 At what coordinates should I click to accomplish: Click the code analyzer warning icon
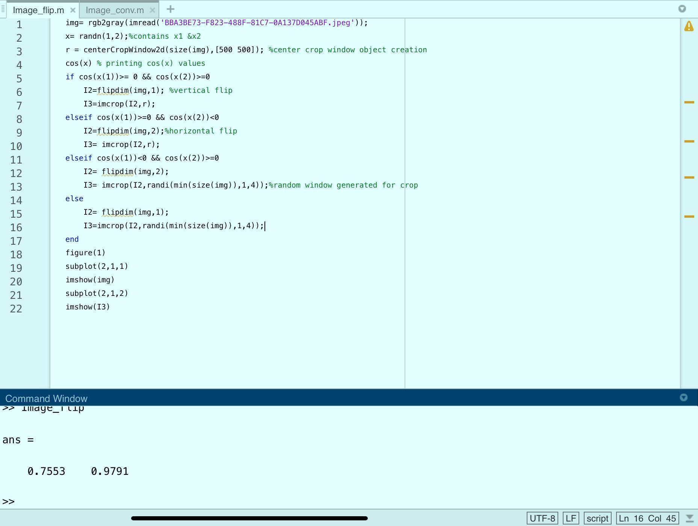[689, 26]
